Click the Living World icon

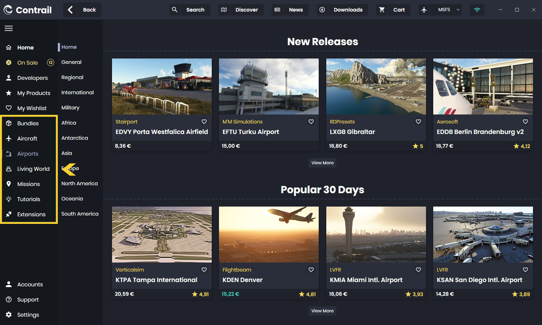point(9,169)
